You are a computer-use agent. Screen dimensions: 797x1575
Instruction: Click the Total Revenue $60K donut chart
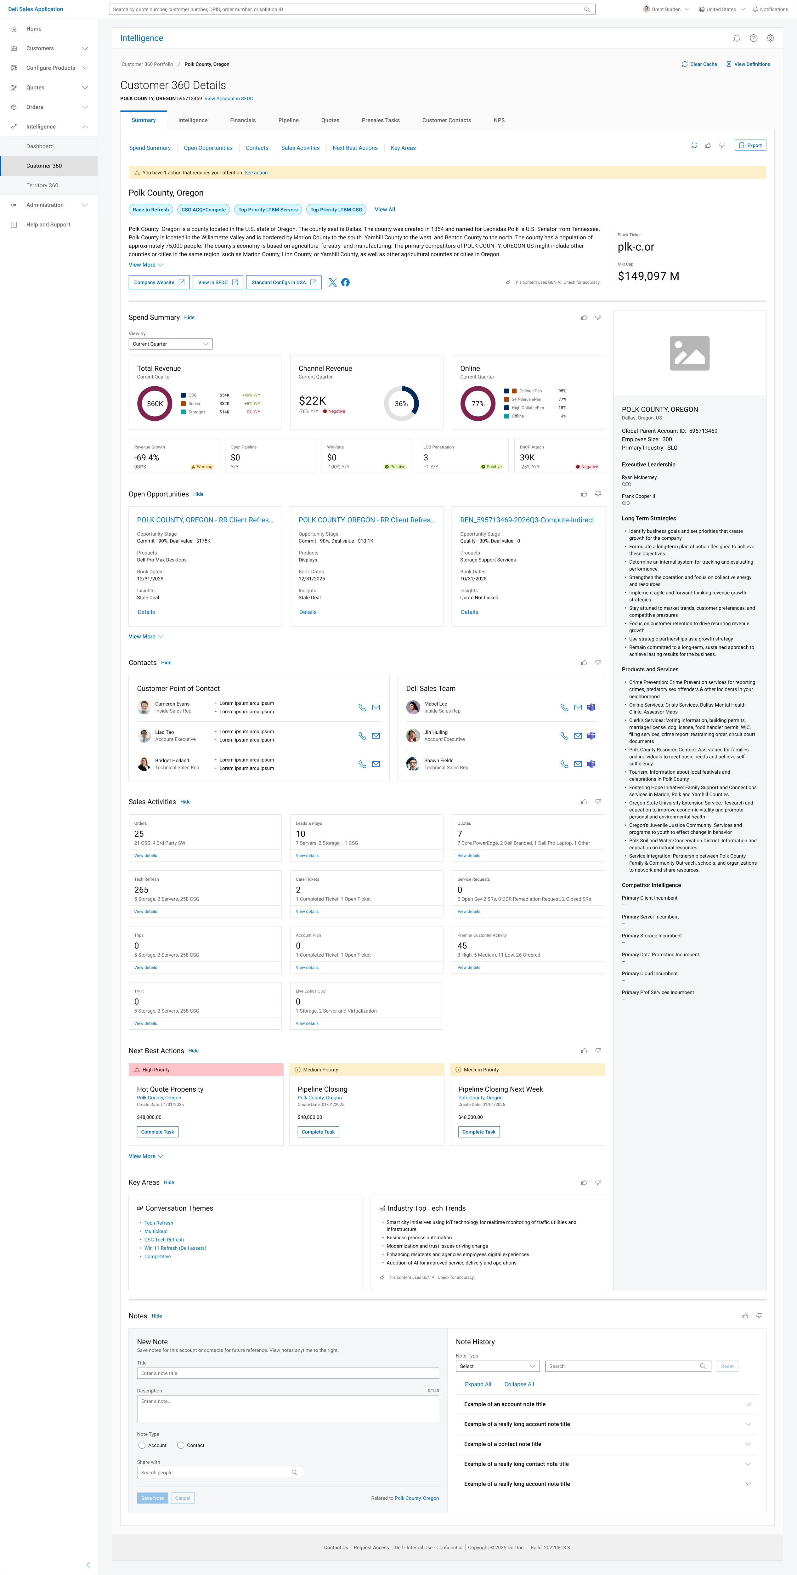coord(155,404)
